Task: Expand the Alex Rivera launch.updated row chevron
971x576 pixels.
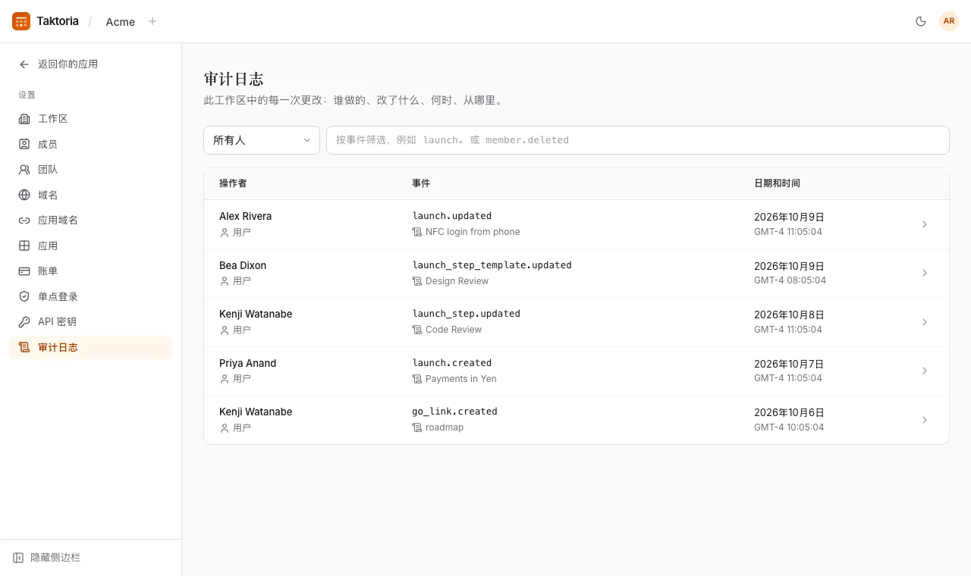Action: tap(924, 224)
